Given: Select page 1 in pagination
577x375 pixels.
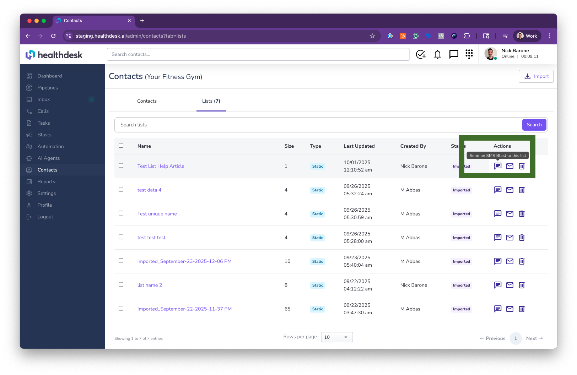Looking at the screenshot, I should 516,338.
